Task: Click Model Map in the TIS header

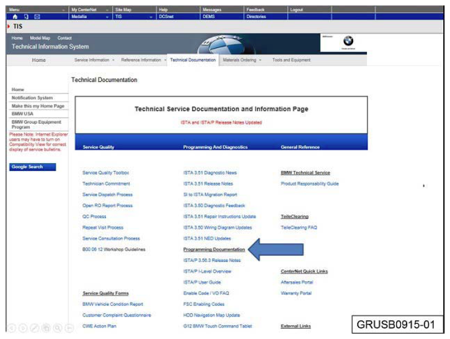Action: click(x=40, y=38)
